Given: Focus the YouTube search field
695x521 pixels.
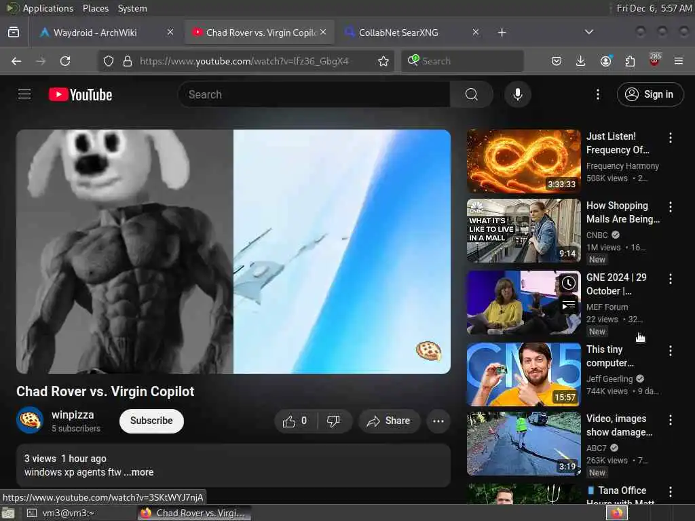Looking at the screenshot, I should [x=314, y=94].
